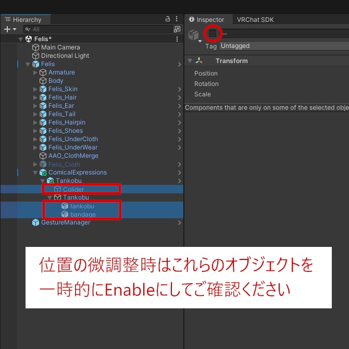Open GestureManager prefab chevron arrow
The image size is (349, 349).
[x=179, y=223]
